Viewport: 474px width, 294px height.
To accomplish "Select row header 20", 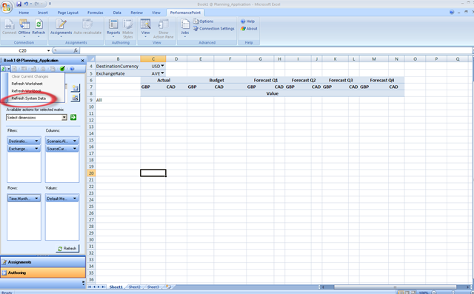I will pos(91,173).
